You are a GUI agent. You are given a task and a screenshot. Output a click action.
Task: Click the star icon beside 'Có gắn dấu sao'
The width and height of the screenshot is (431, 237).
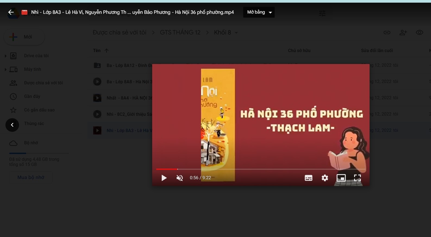click(13, 110)
